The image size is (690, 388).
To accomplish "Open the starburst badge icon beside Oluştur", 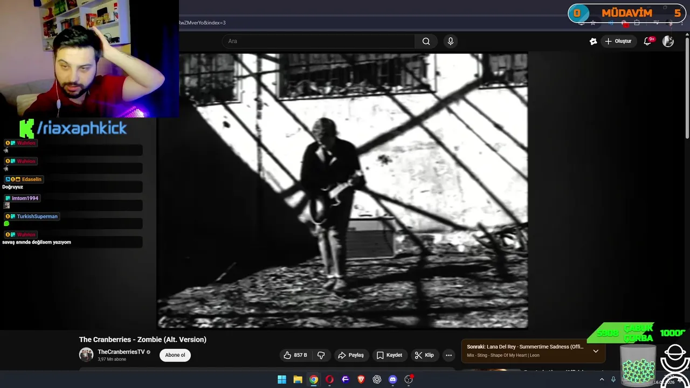I will coord(593,41).
